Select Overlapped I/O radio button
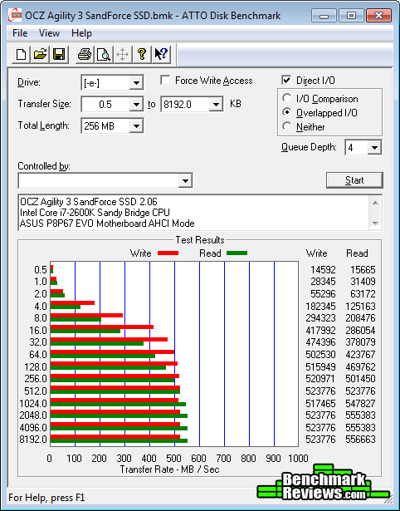The image size is (400, 511). coord(287,112)
